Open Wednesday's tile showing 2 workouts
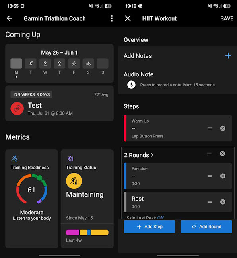 (x=45, y=63)
